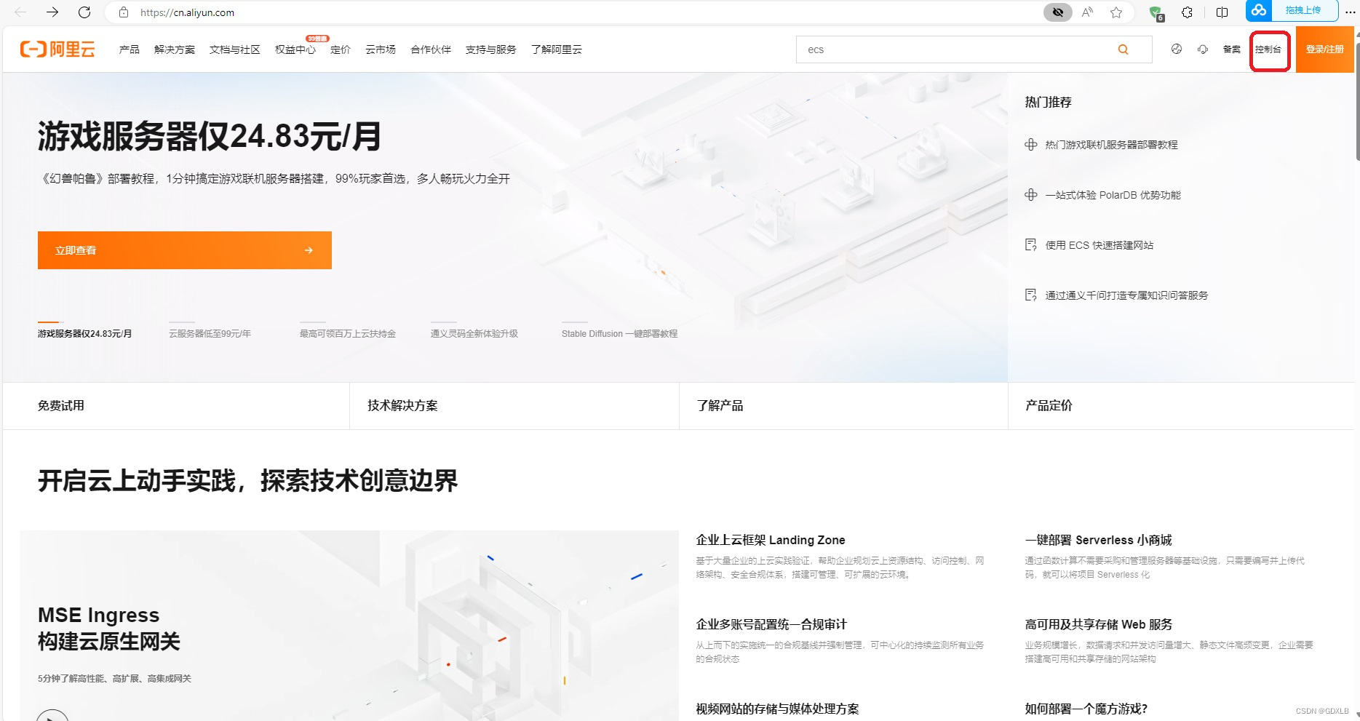Click the 登录/注册 button
This screenshot has width=1360, height=721.
coord(1325,49)
